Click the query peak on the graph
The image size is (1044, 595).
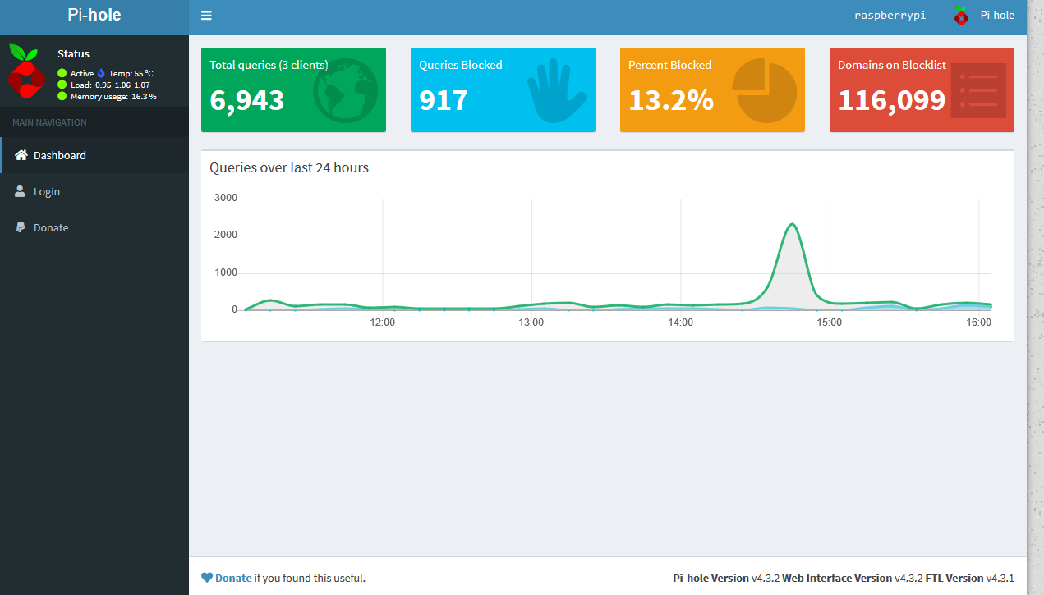[x=792, y=224]
